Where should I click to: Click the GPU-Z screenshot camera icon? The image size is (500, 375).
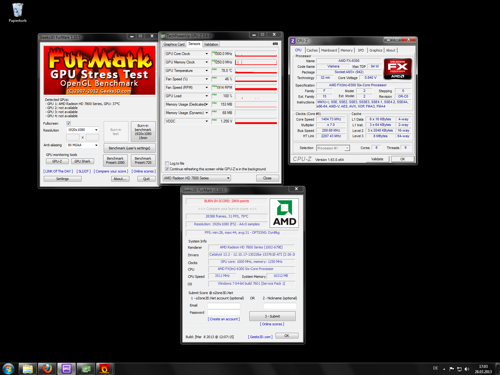275,44
